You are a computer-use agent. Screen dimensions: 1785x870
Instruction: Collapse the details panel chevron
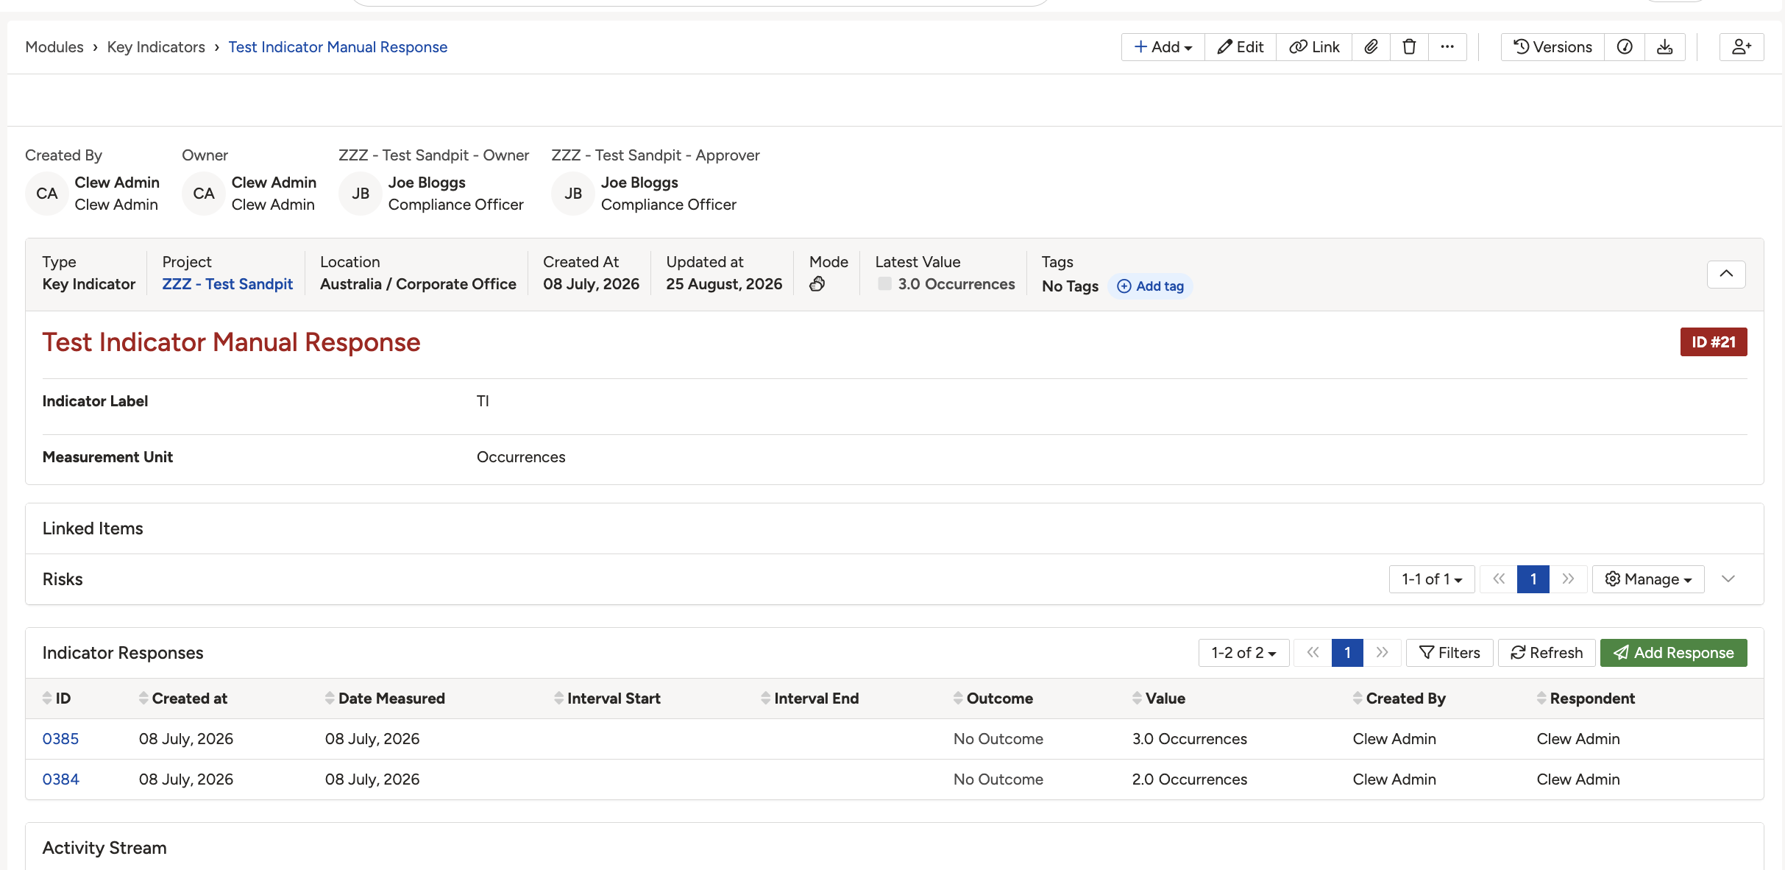pos(1726,274)
